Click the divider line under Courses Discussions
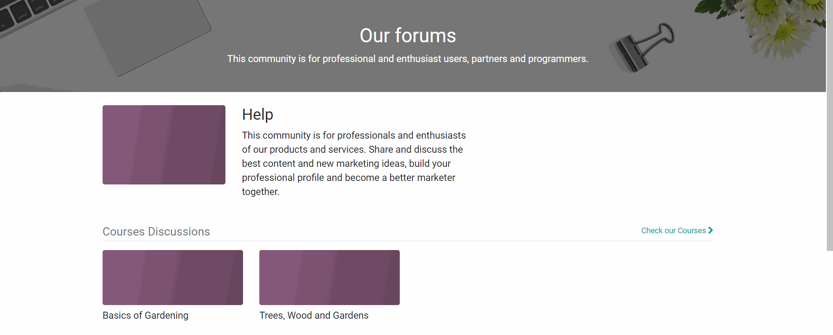 coord(408,241)
